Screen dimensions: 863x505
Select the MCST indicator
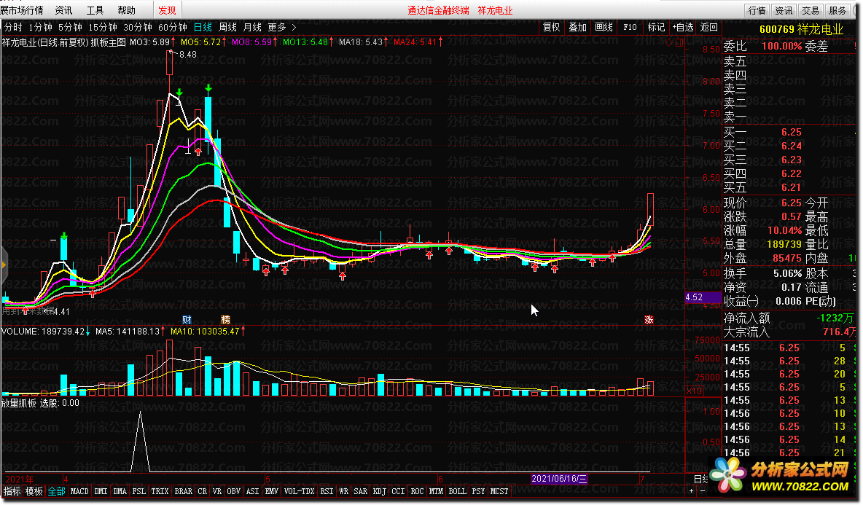tap(499, 491)
